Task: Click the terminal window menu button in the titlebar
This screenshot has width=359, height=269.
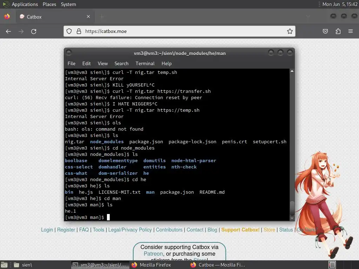Action: [x=69, y=53]
